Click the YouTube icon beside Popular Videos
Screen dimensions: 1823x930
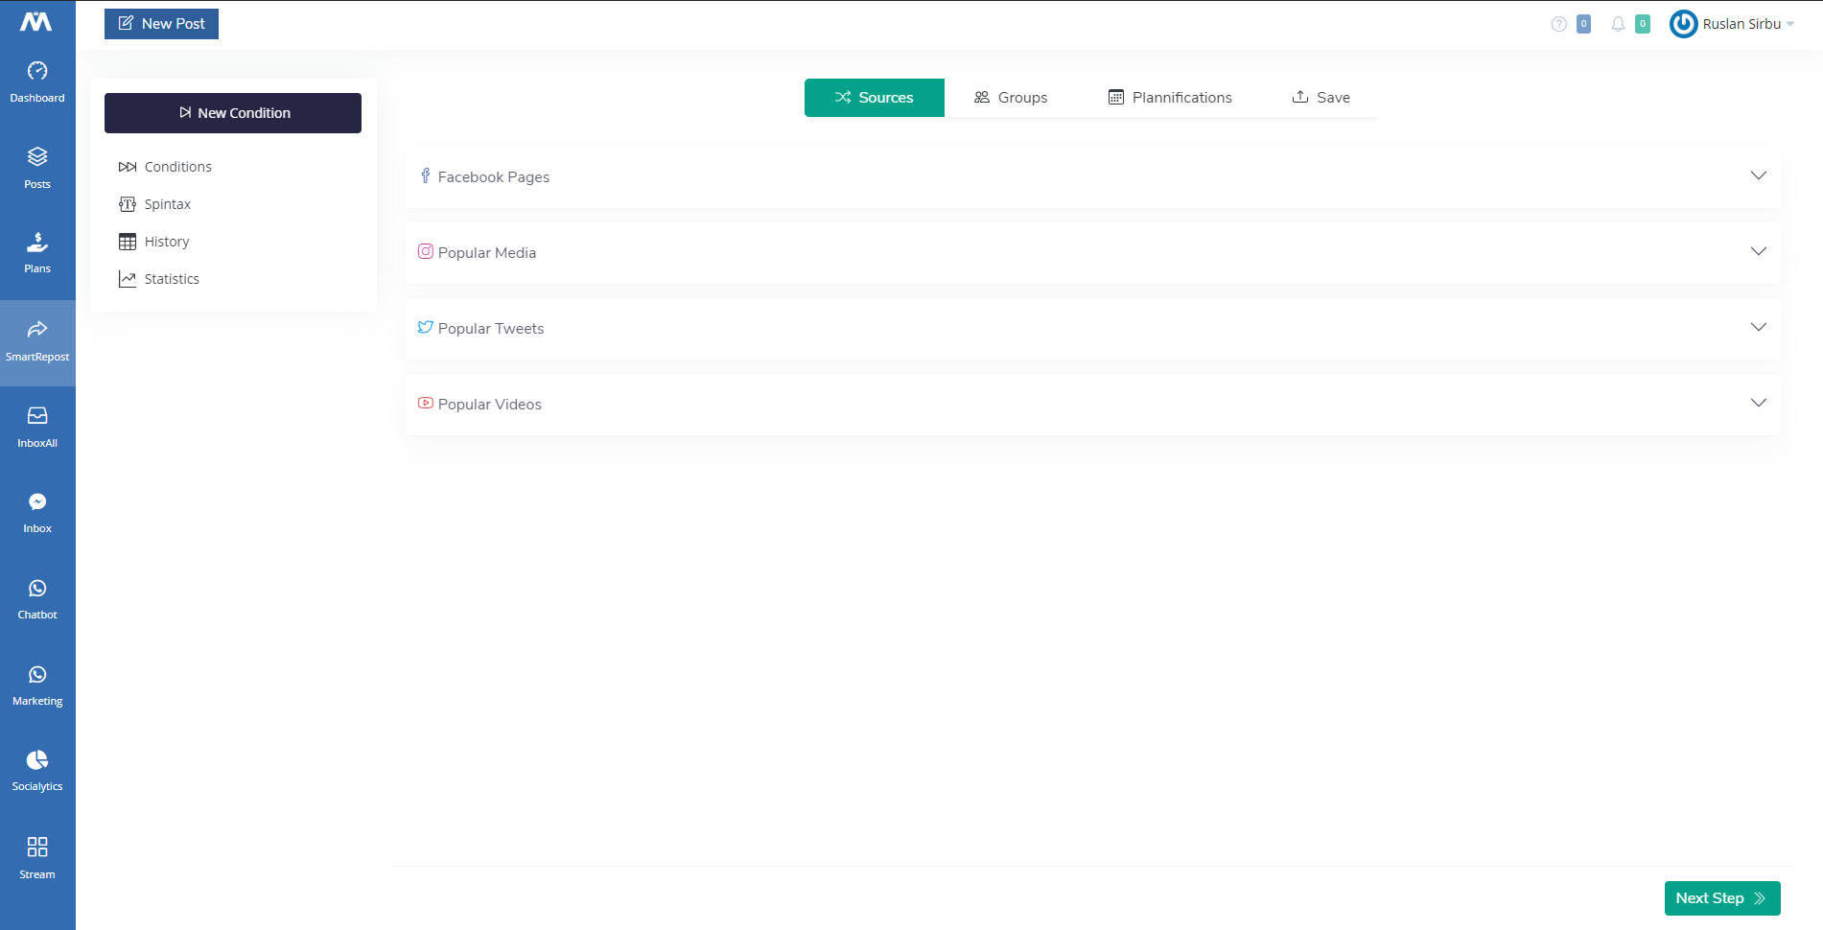pyautogui.click(x=425, y=403)
